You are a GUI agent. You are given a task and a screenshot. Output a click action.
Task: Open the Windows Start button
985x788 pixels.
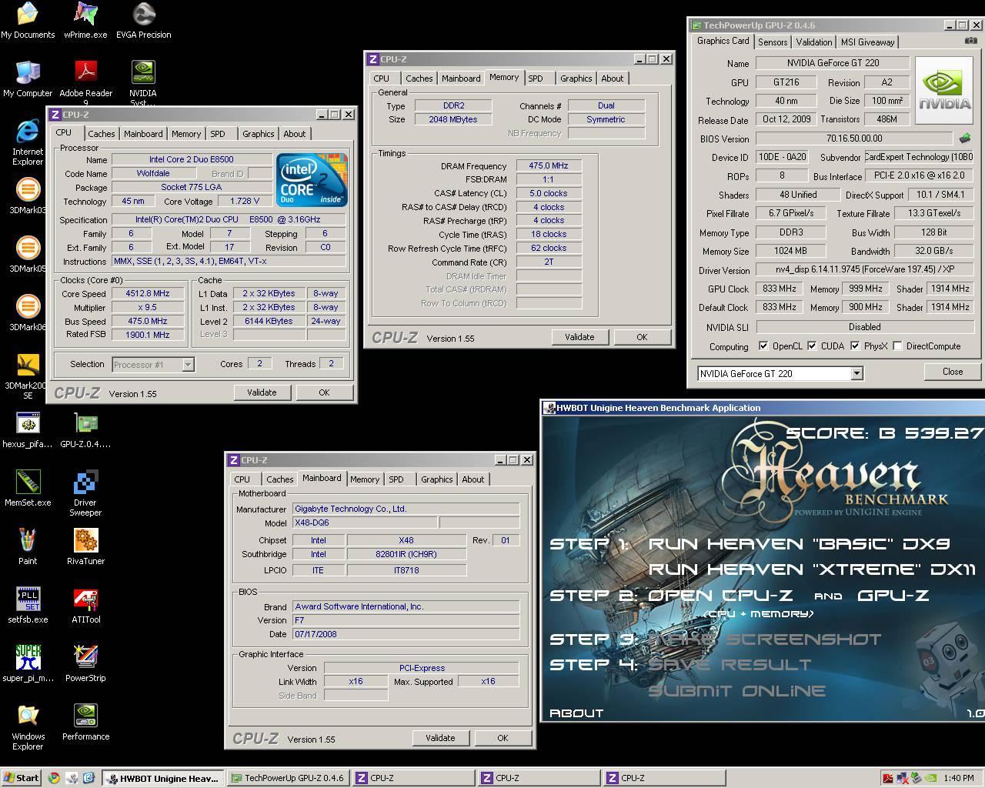click(x=22, y=778)
